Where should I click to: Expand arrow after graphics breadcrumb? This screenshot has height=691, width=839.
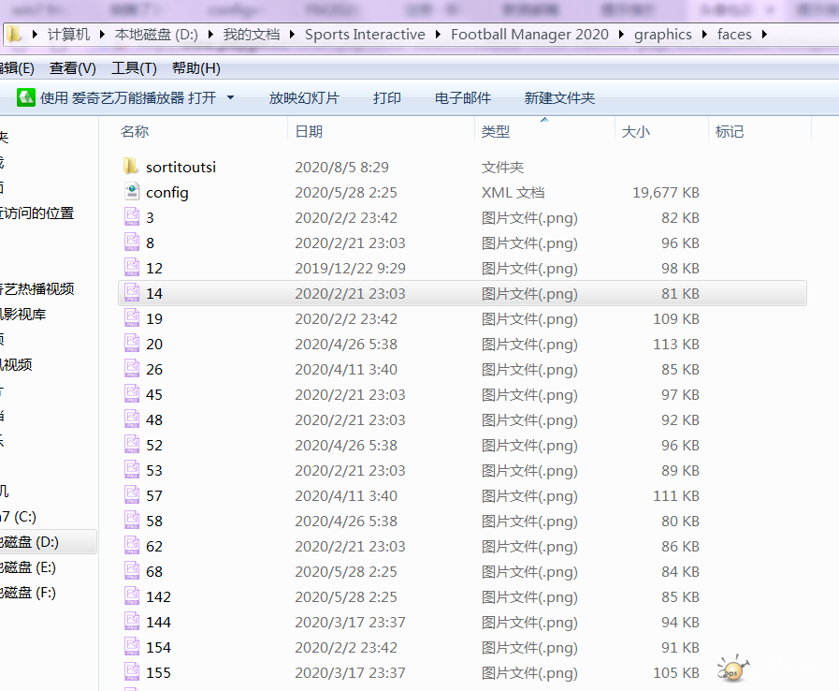(x=704, y=35)
